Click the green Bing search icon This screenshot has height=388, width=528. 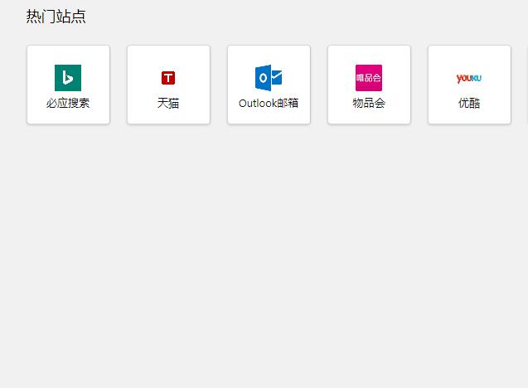(x=68, y=78)
